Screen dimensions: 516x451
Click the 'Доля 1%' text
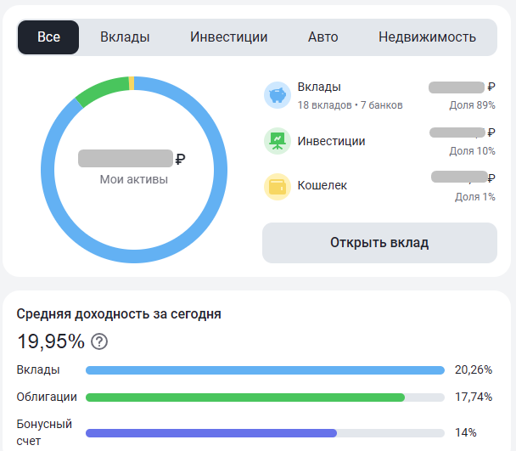pyautogui.click(x=475, y=197)
